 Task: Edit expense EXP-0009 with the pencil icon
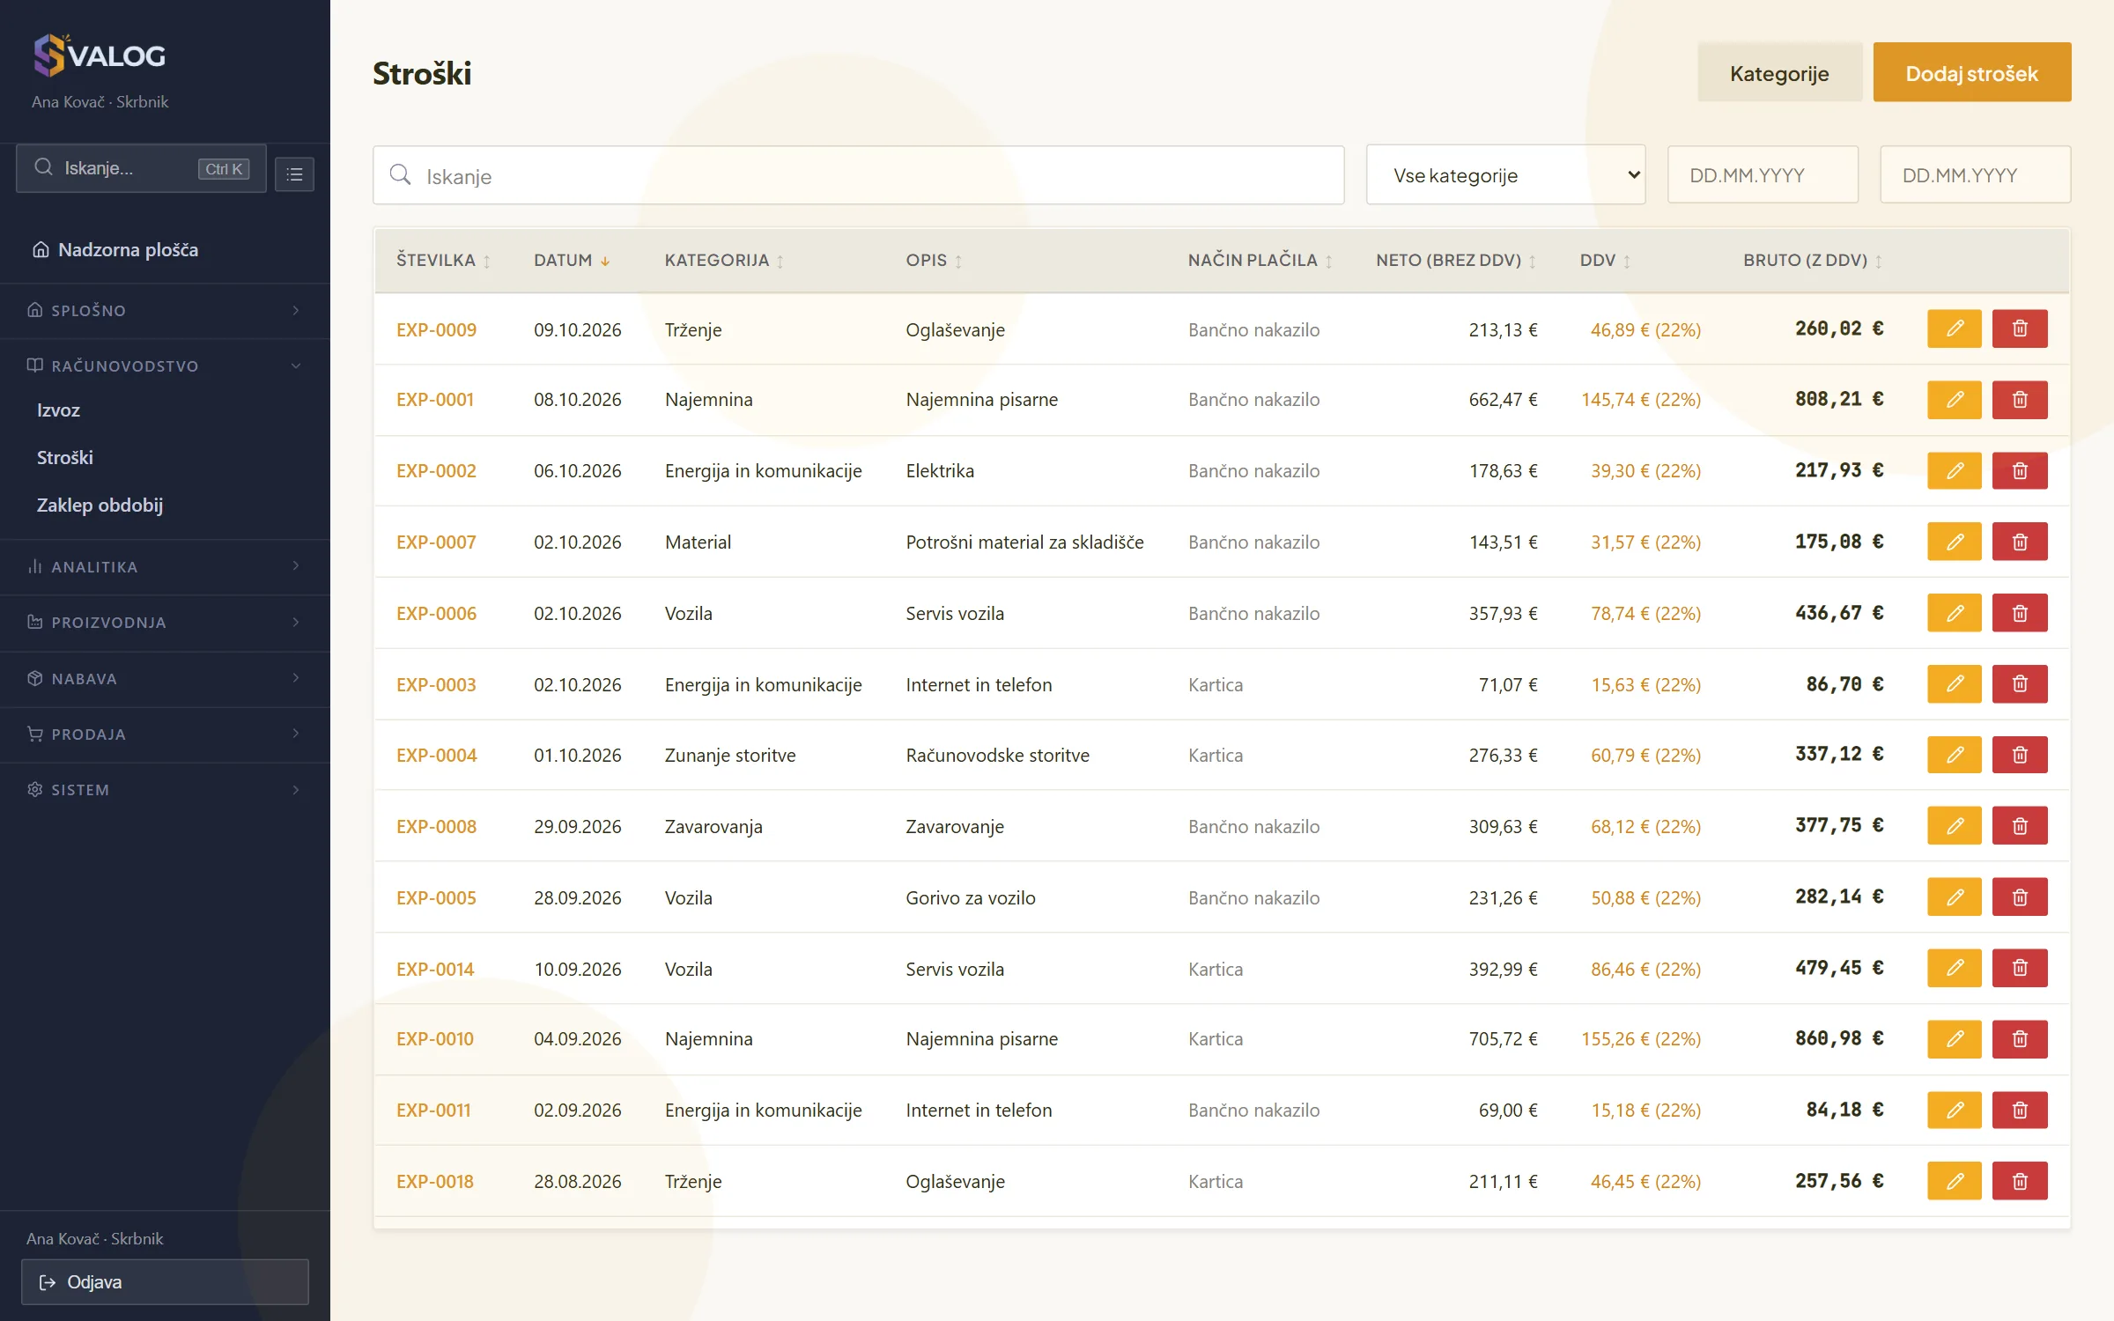(x=1954, y=328)
